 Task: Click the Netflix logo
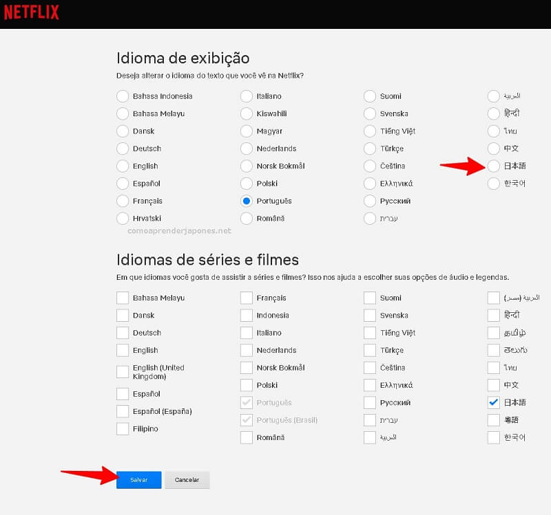pyautogui.click(x=31, y=12)
